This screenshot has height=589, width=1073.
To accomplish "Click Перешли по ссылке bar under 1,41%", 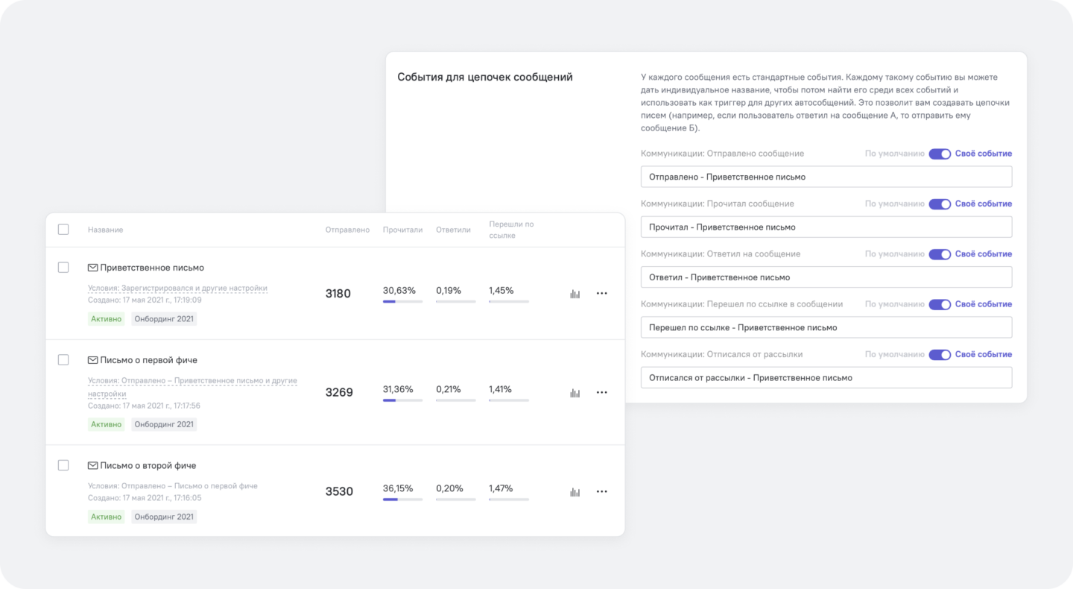I will point(509,400).
